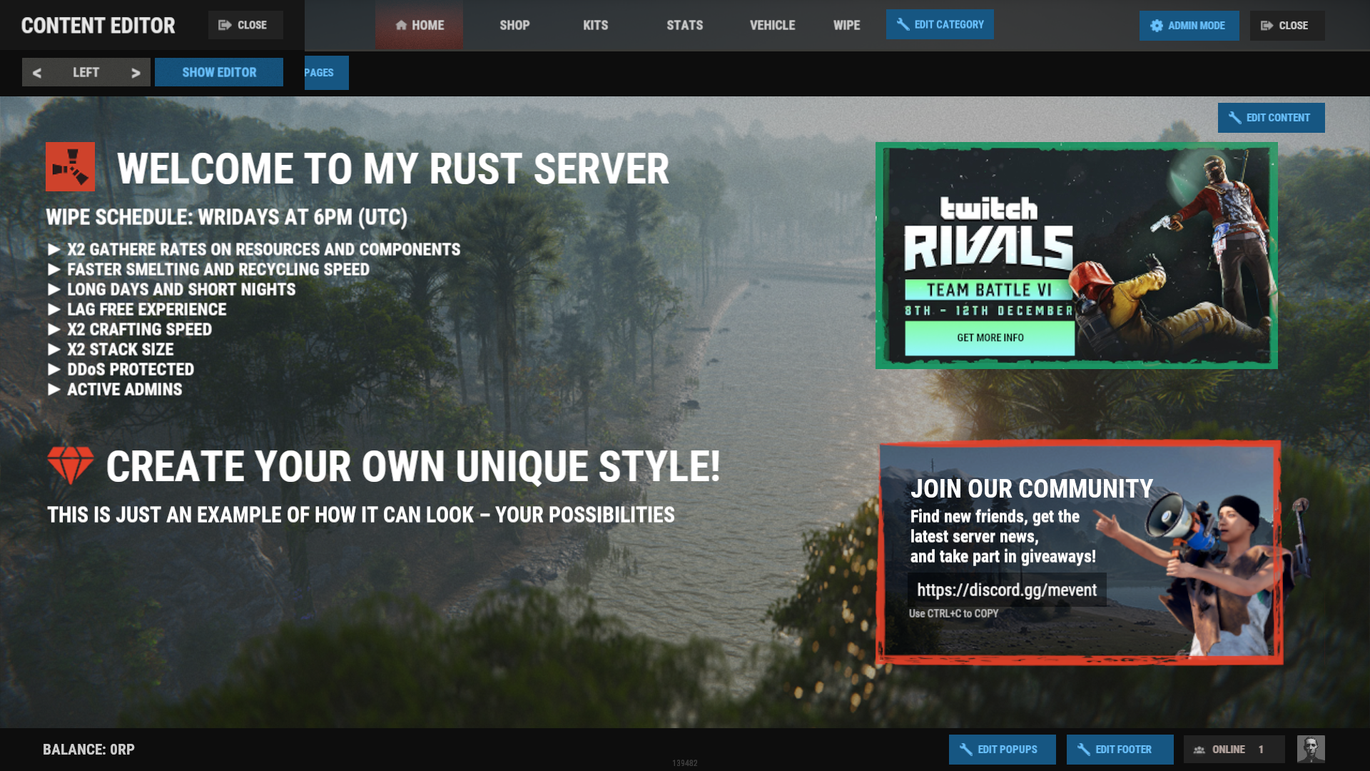Open the Kits menu tab
Screen dimensions: 1370x771
595,26
